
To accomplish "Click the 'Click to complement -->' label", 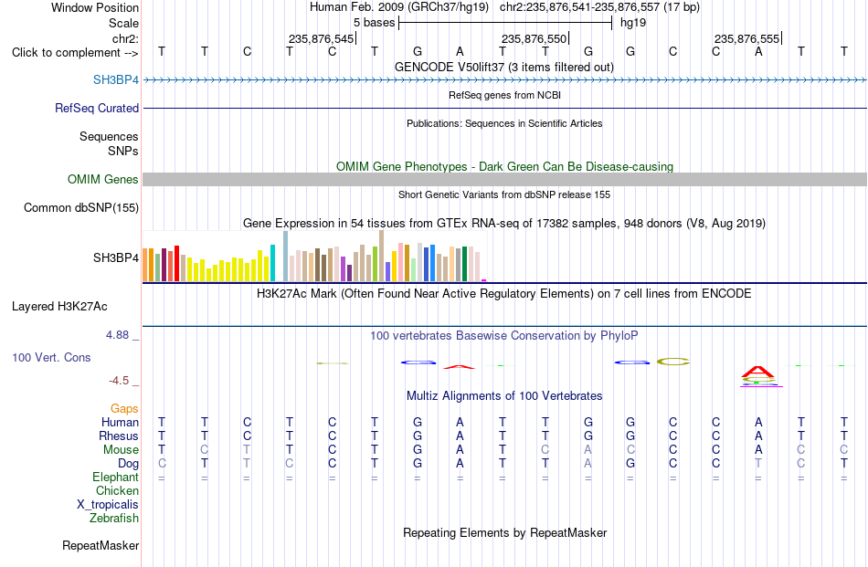I will coord(75,53).
